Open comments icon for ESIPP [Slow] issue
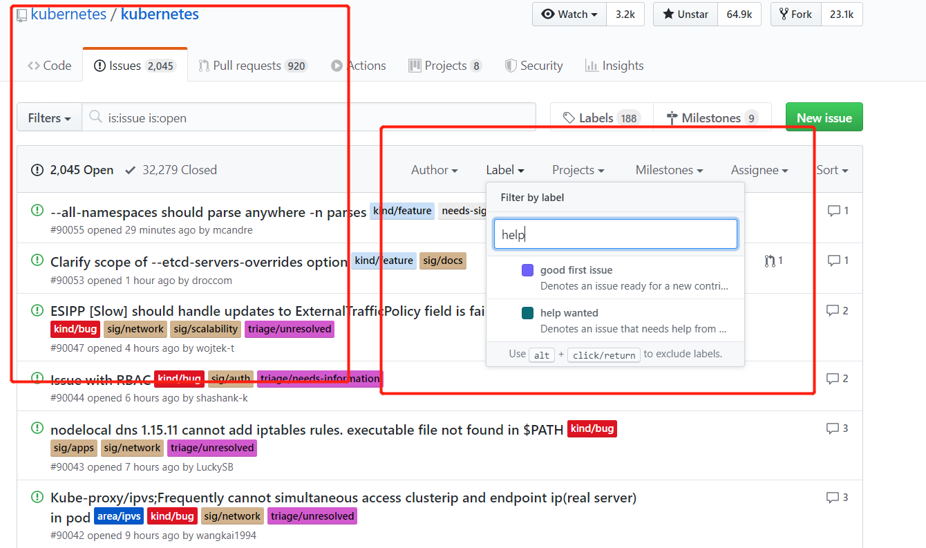Image resolution: width=926 pixels, height=548 pixels. point(833,310)
